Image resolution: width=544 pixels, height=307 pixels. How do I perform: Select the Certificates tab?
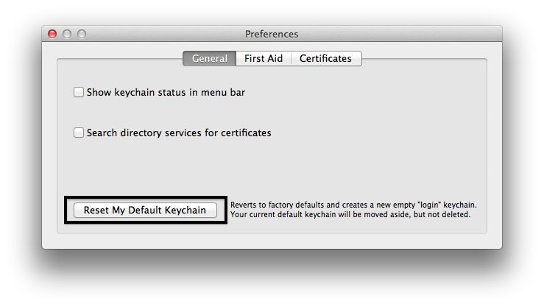(x=325, y=59)
